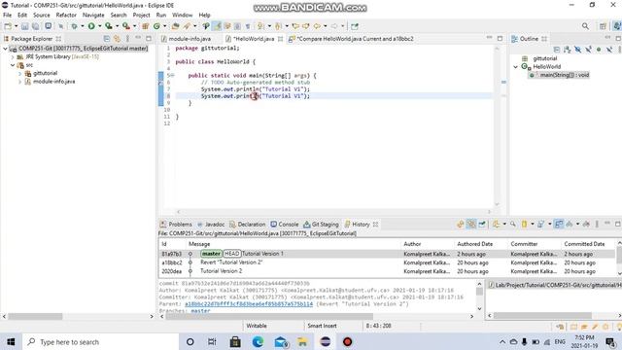This screenshot has height=350, width=622.
Task: Collapse All in Package Explorer toolbar
Action: [x=107, y=39]
